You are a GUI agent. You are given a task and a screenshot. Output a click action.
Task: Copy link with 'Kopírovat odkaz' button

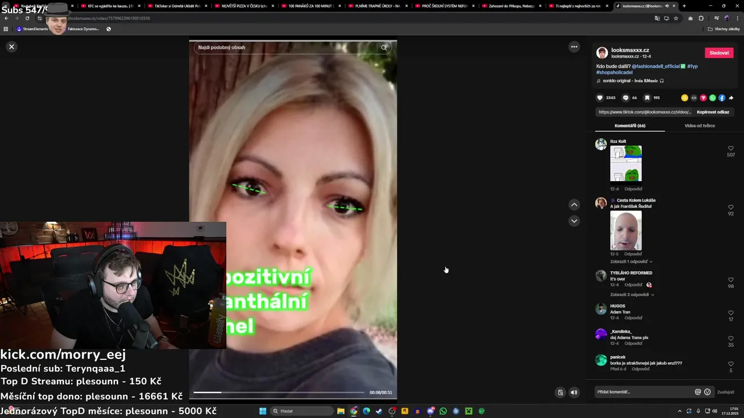(713, 112)
